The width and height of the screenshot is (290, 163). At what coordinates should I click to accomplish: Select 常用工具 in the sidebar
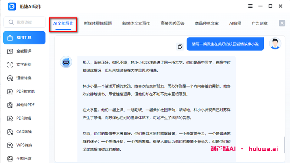click(24, 38)
